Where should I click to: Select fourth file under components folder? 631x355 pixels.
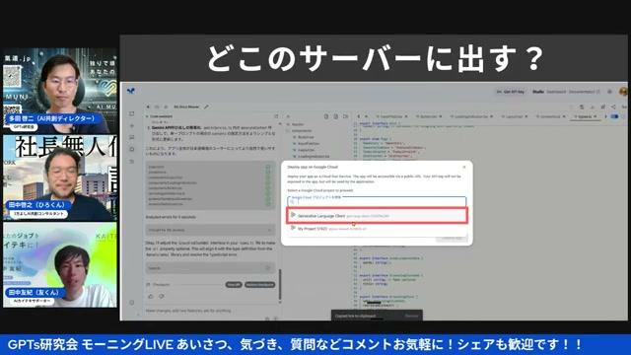312,156
